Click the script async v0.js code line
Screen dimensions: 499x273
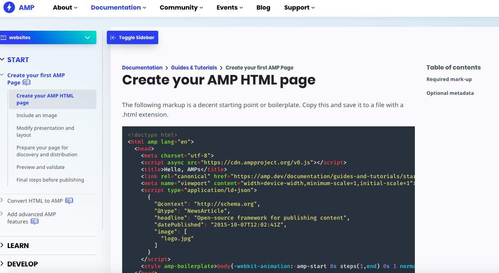click(244, 162)
